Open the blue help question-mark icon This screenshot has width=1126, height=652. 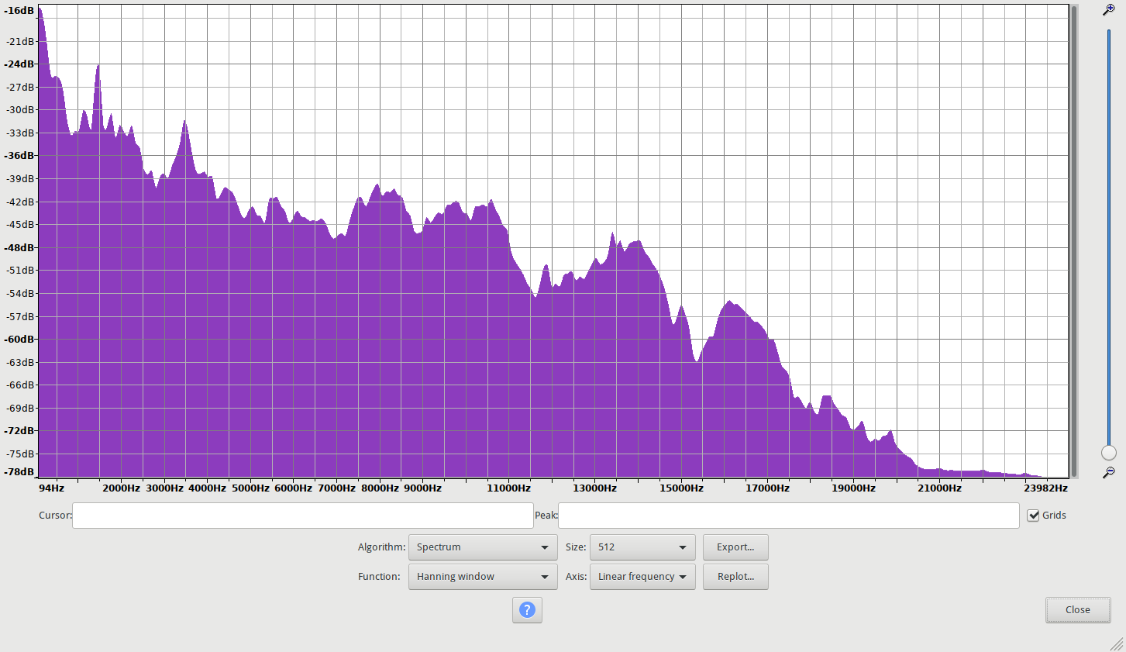[527, 610]
